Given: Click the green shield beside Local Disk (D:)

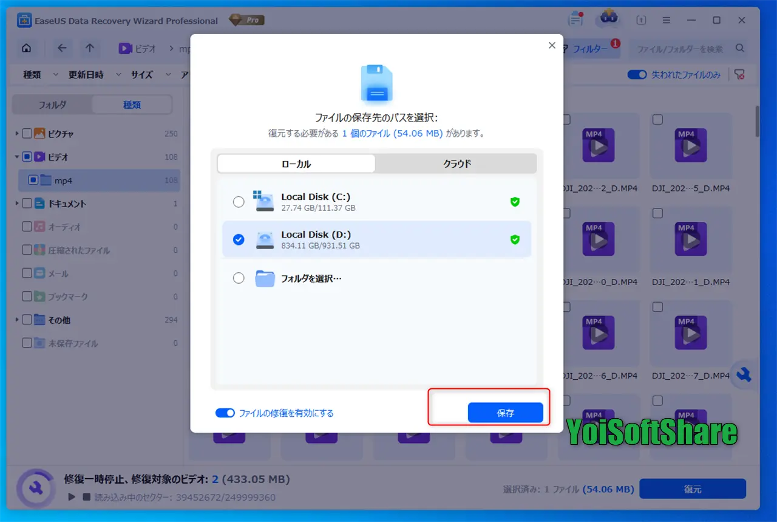Looking at the screenshot, I should tap(515, 239).
